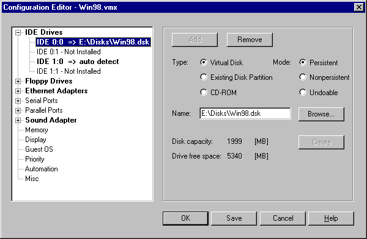Save the configuration
367x239 pixels.
[x=234, y=218]
